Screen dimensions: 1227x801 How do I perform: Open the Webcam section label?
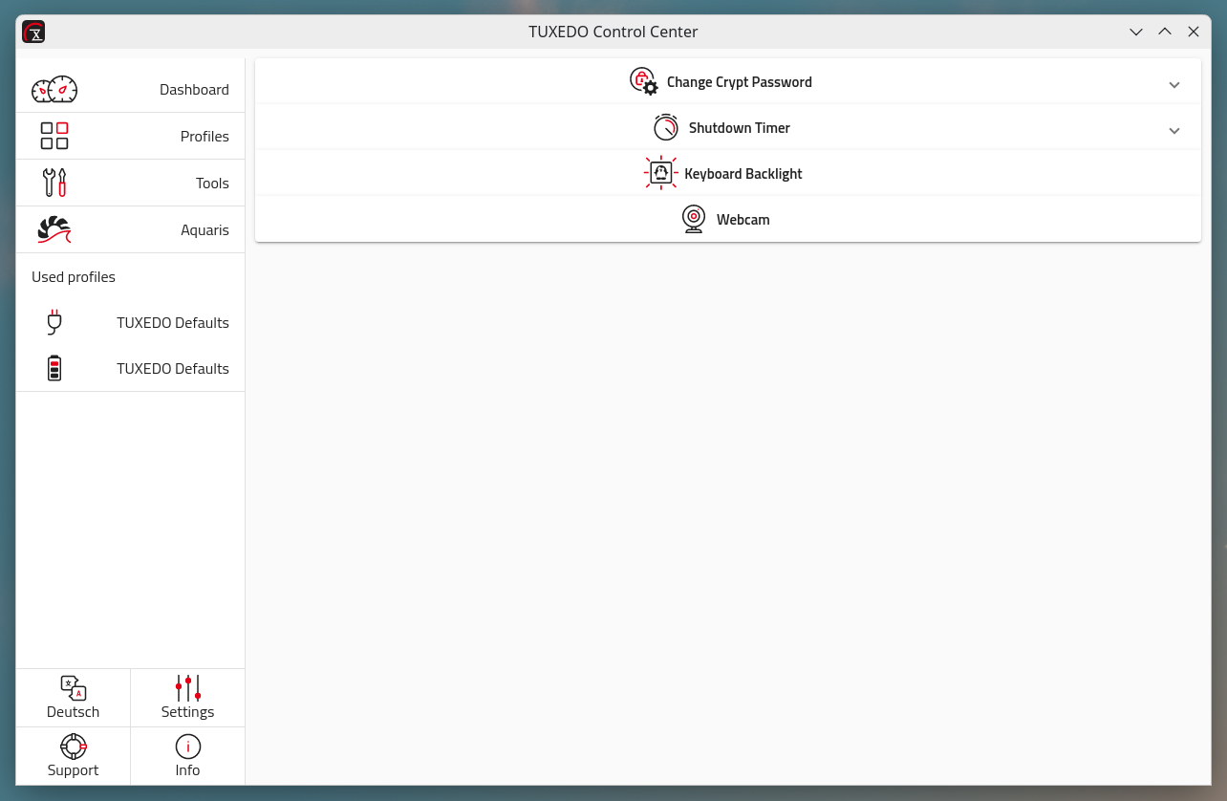coord(743,220)
